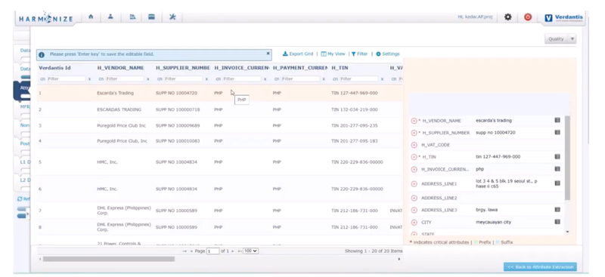Toggle the red circle for ADDRESS_LINE3 attribute
The width and height of the screenshot is (605, 277).
click(x=414, y=211)
